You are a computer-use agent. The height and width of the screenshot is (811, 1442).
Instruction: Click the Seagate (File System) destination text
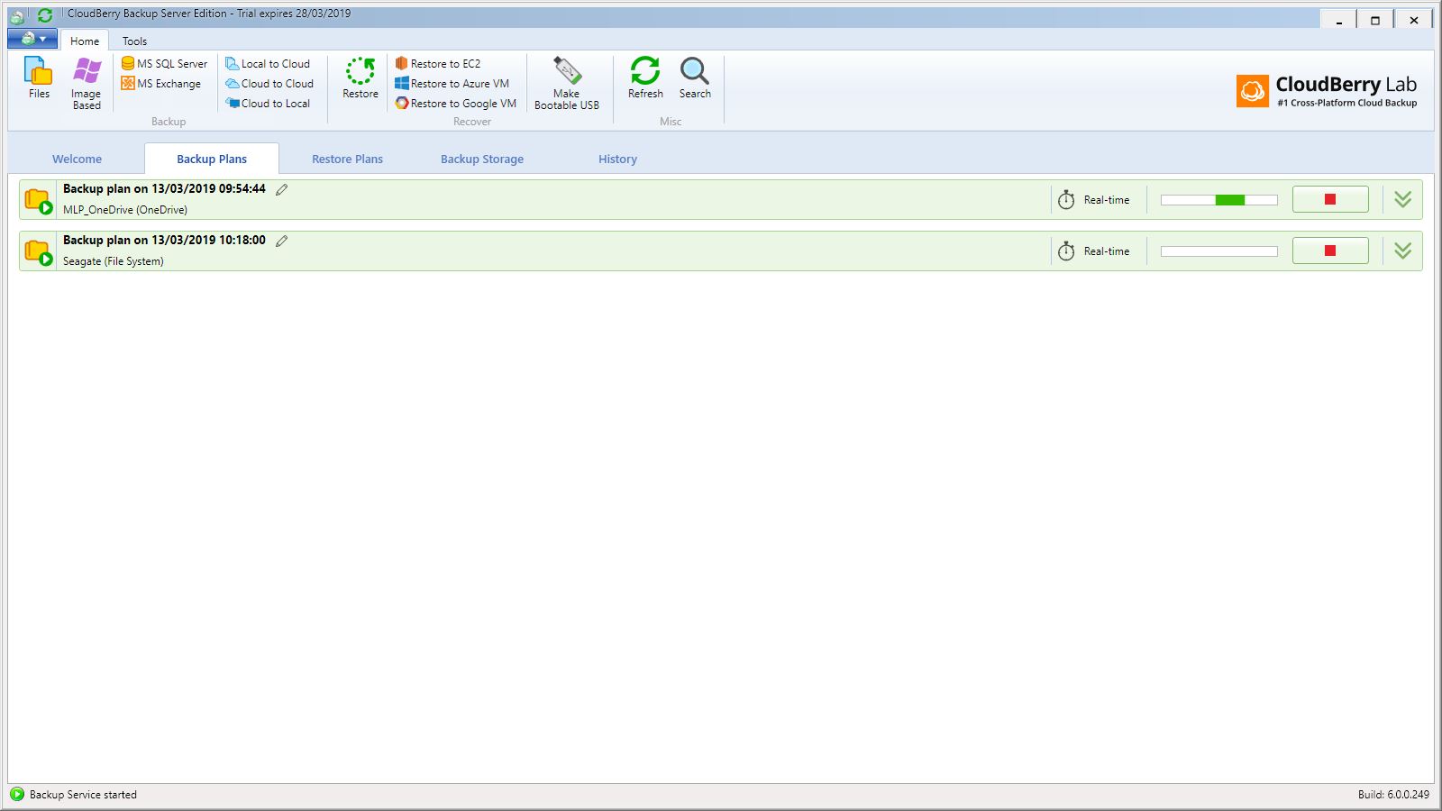pyautogui.click(x=114, y=260)
